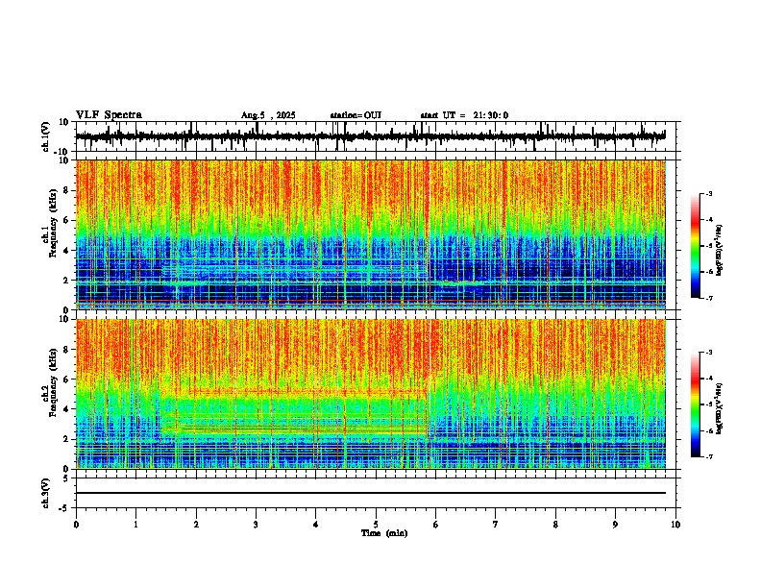
Task: Click the flat ch.3 voltage trace line
Action: (371, 493)
